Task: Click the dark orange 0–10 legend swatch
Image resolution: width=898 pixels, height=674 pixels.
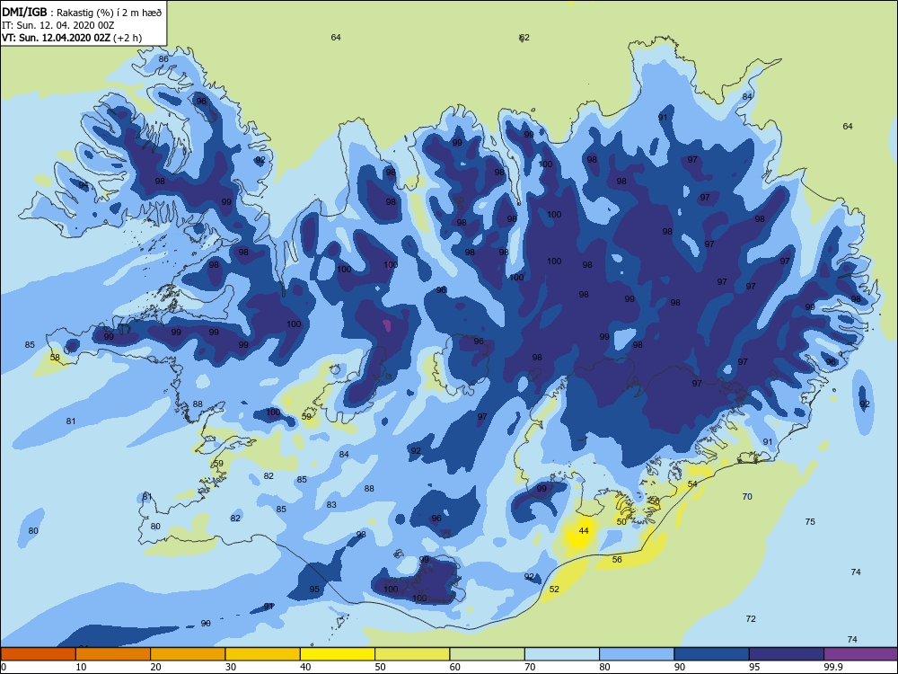Action: (x=38, y=654)
